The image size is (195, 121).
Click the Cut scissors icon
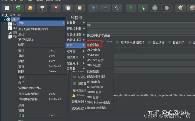coord(56,8)
